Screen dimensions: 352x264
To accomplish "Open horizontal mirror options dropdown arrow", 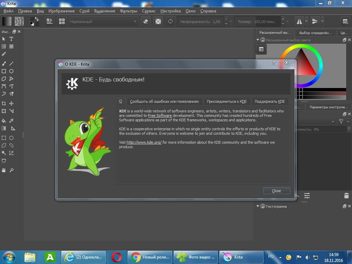I will (x=306, y=22).
